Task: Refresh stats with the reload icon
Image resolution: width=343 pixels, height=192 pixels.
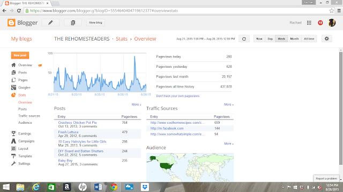Action: tap(244, 39)
